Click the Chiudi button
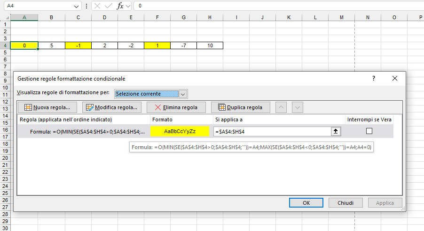The width and height of the screenshot is (424, 231). point(345,203)
